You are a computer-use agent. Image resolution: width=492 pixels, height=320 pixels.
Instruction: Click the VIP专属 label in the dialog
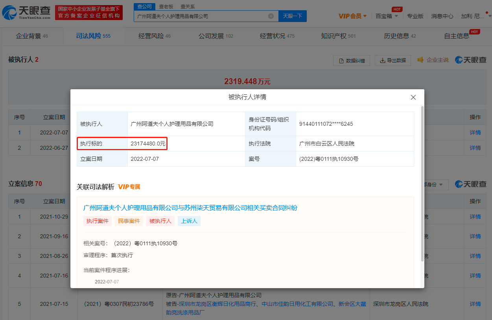coord(129,187)
